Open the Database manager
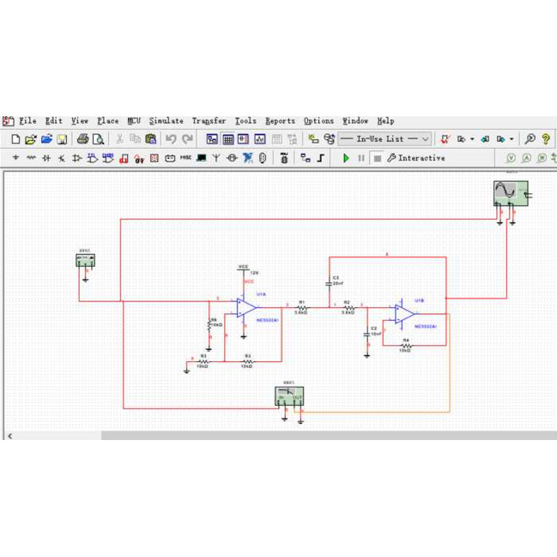 click(x=329, y=139)
